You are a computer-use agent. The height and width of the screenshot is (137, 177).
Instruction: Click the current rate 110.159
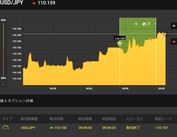46,3
